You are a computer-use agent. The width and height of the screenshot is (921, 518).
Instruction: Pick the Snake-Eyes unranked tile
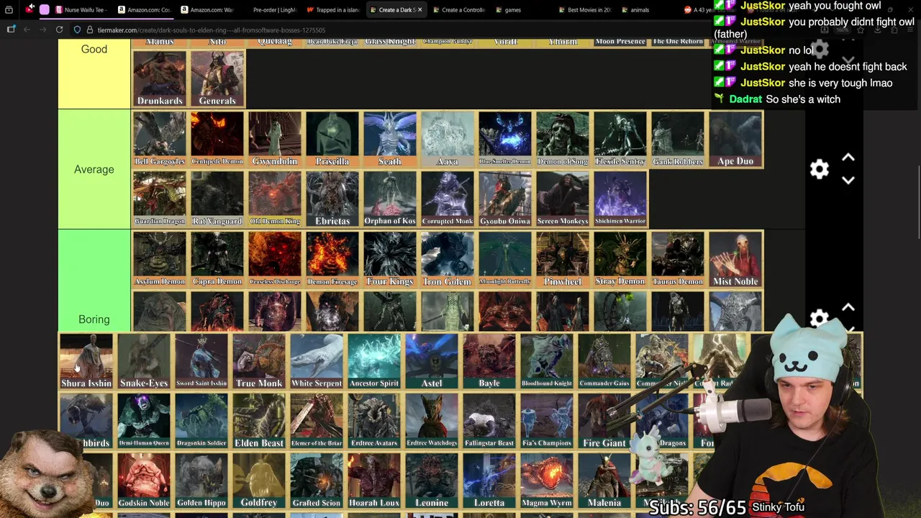(144, 361)
